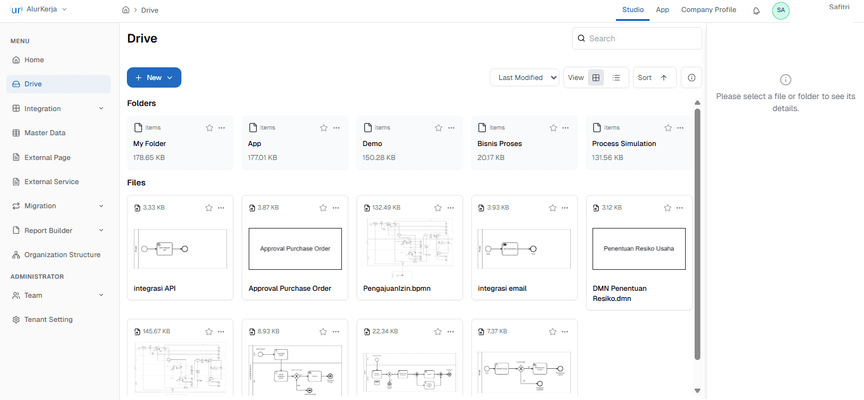
Task: Open Tenant Setting in sidebar
Action: coord(48,319)
